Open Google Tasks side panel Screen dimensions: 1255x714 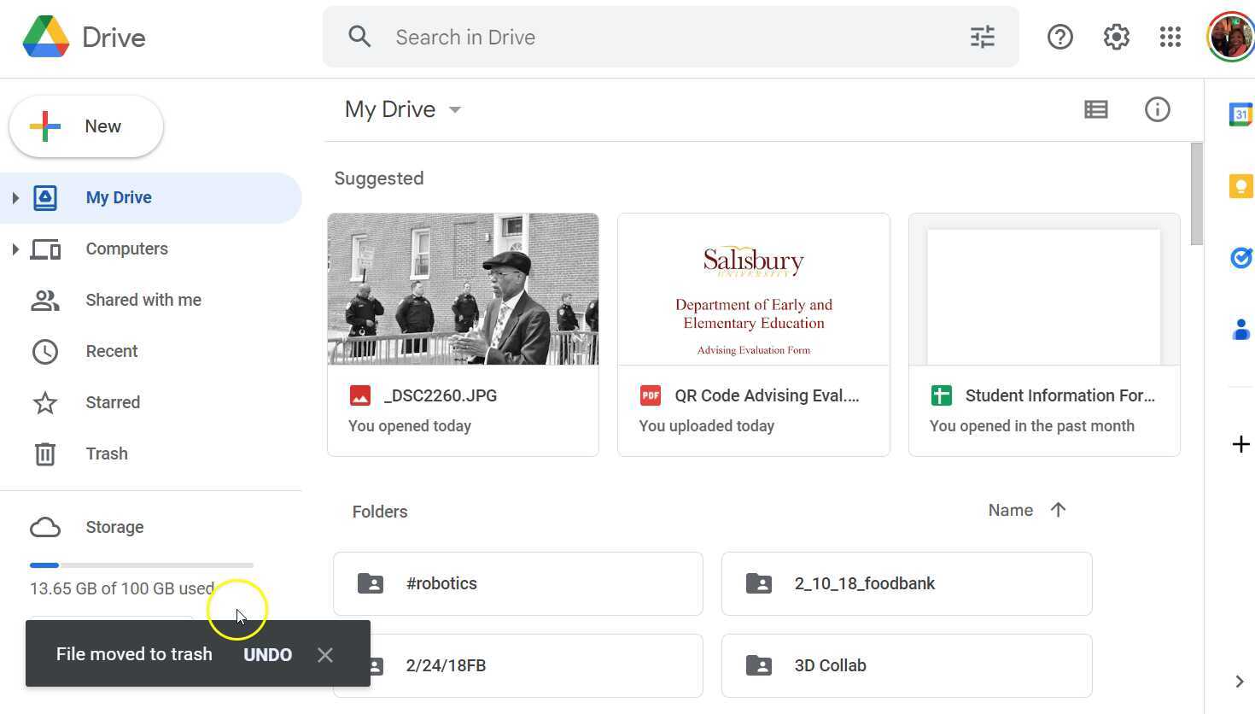coord(1240,257)
